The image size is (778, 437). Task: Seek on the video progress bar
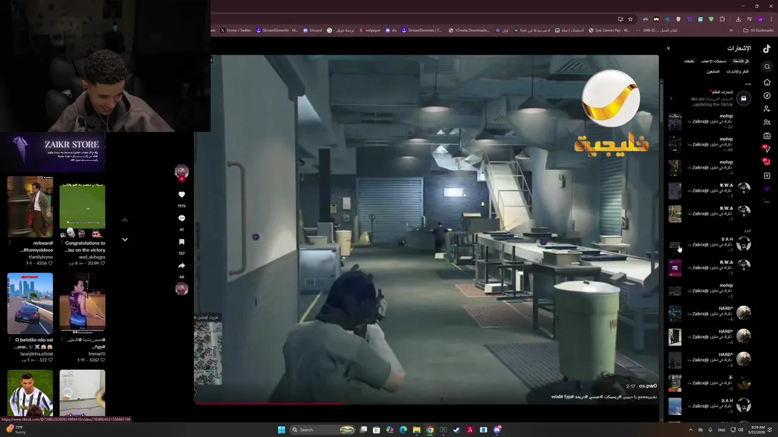pos(426,403)
